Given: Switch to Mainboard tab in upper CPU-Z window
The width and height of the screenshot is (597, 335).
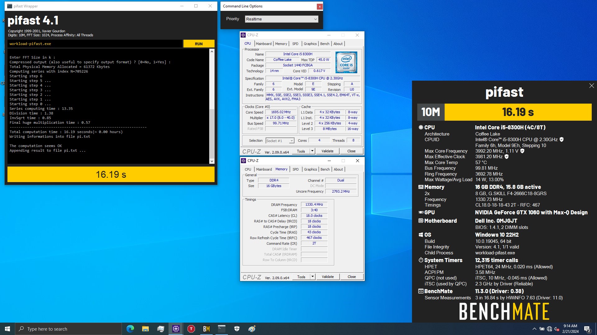Looking at the screenshot, I should click(x=264, y=44).
